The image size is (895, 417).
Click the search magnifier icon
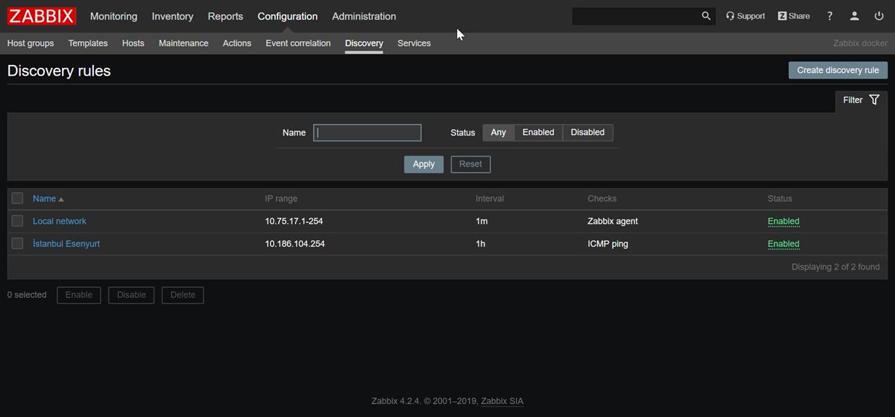[x=706, y=16]
